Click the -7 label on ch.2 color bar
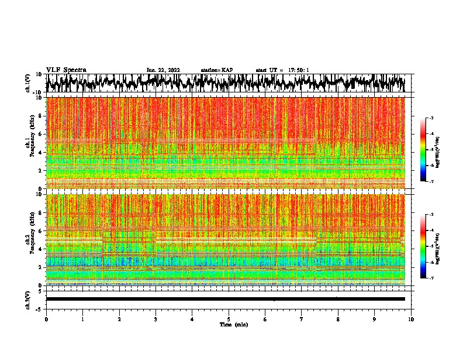 click(x=431, y=278)
